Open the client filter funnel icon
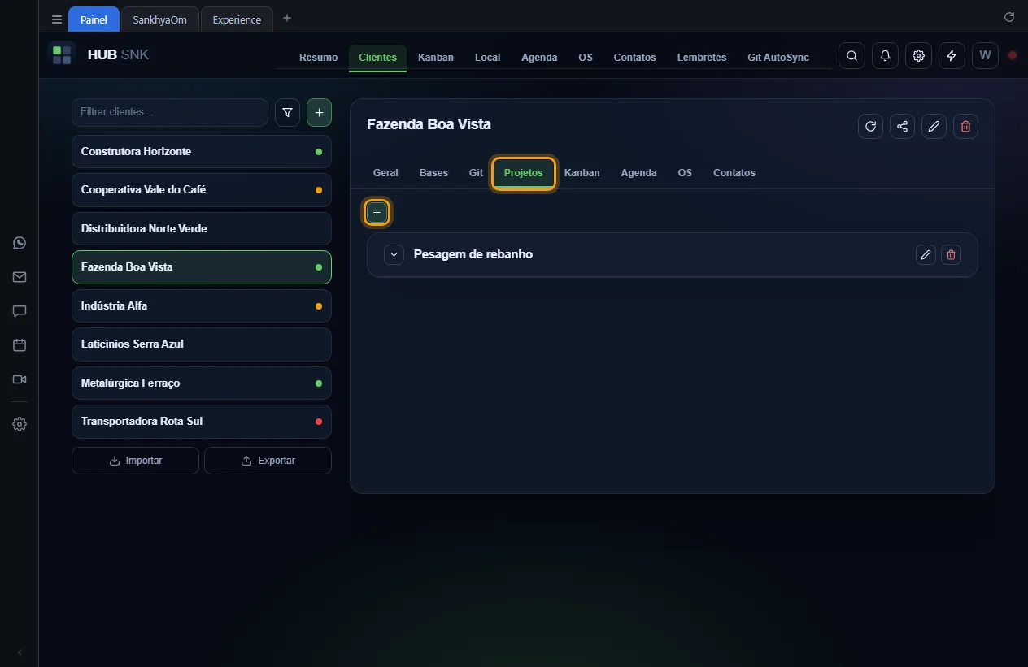The height and width of the screenshot is (667, 1028). [287, 113]
